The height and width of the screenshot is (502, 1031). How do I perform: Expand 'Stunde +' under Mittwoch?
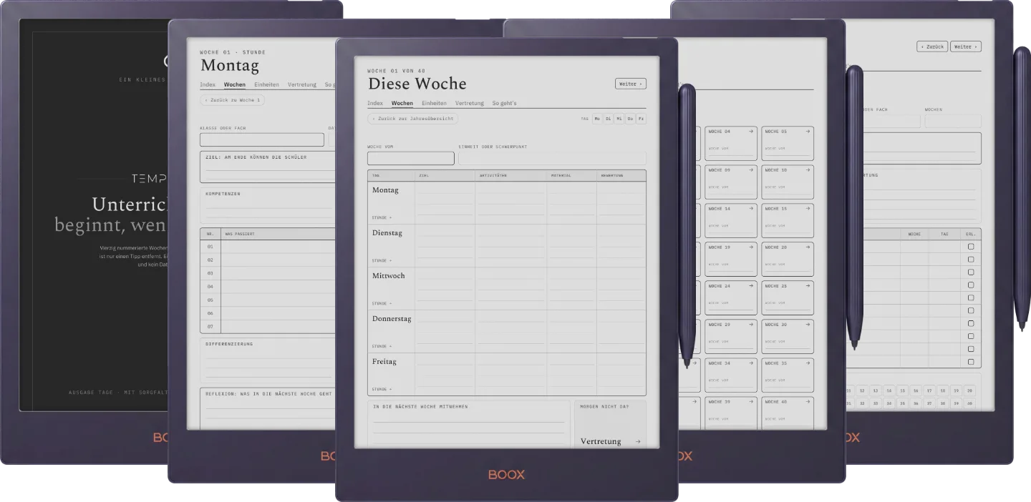[382, 303]
